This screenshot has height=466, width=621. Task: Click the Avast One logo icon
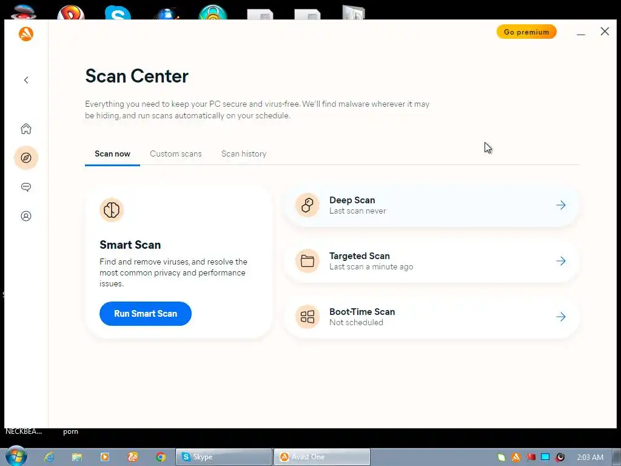[x=26, y=34]
